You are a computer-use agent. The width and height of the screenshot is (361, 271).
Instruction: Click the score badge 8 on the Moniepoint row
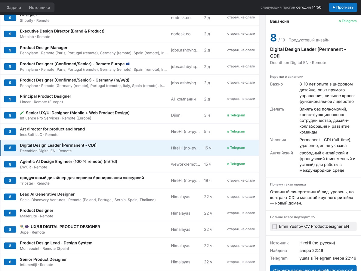point(10,246)
